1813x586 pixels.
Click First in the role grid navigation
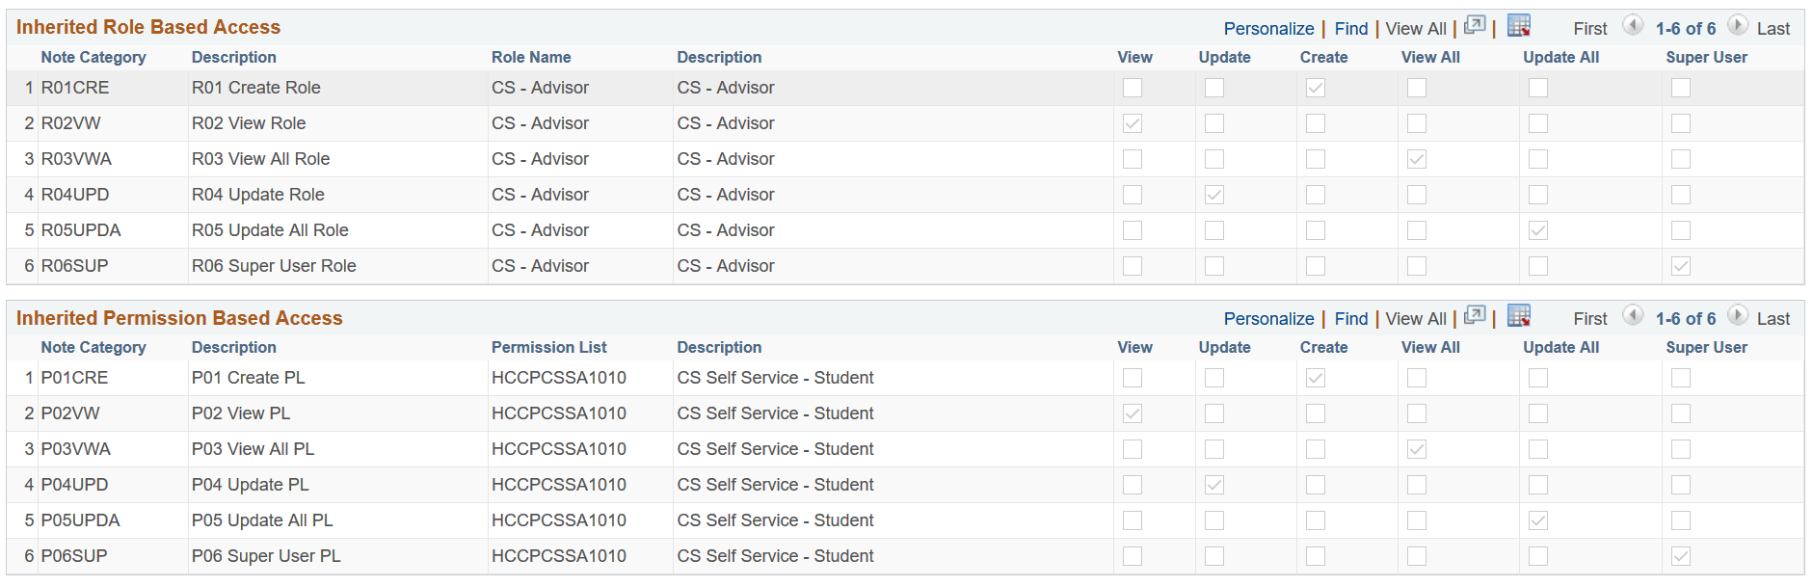(1589, 28)
